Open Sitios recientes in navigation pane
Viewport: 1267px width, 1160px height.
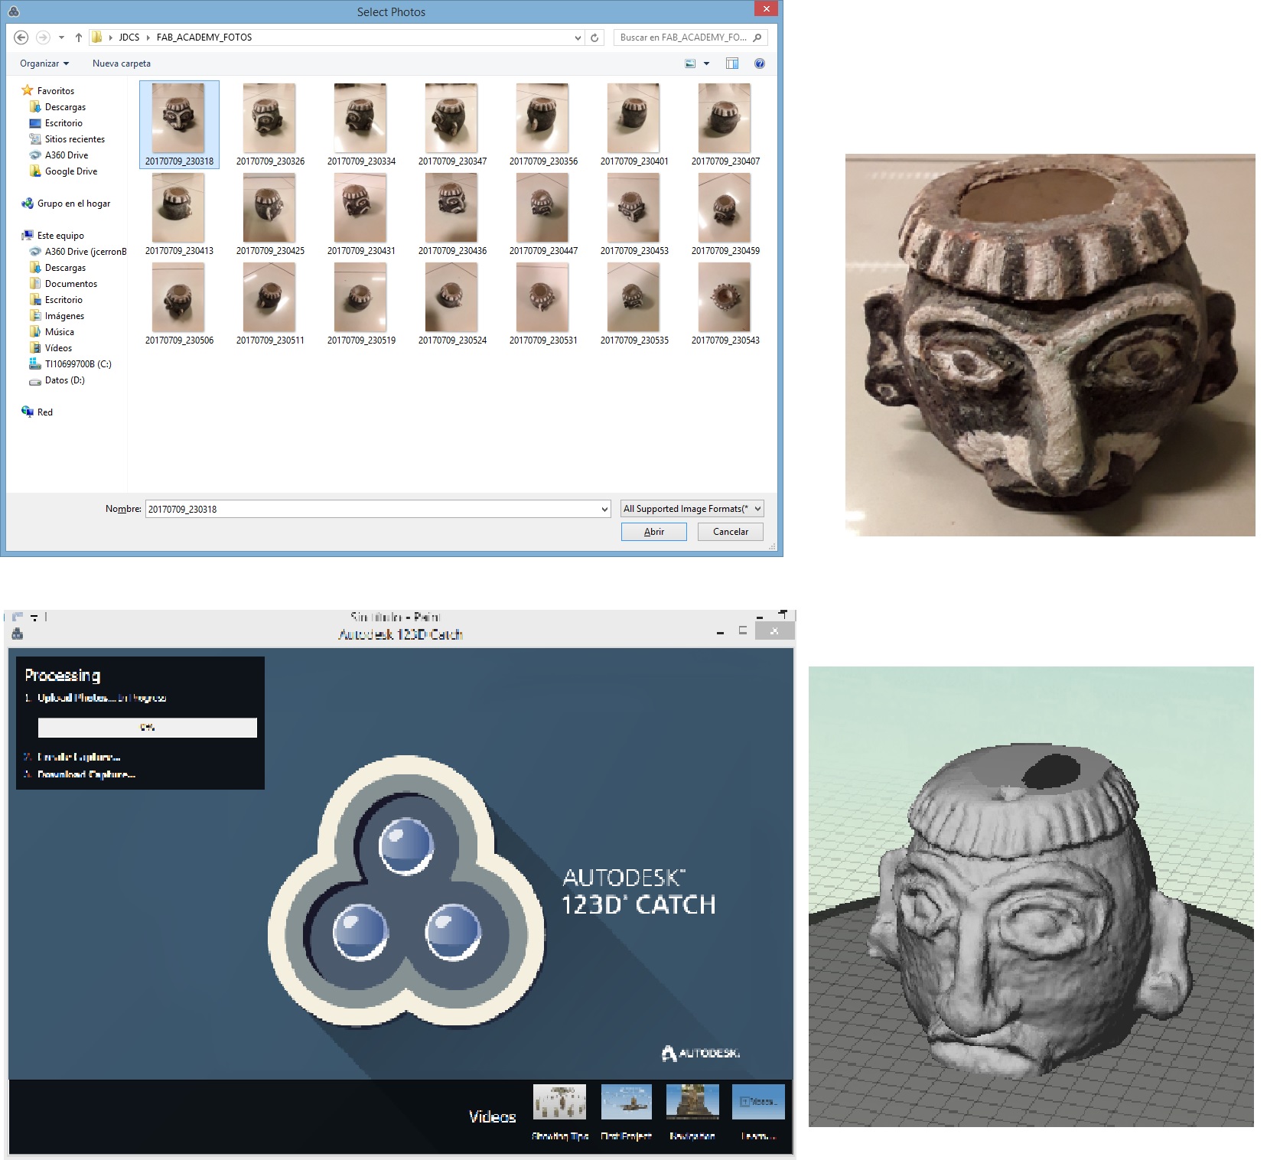[74, 139]
